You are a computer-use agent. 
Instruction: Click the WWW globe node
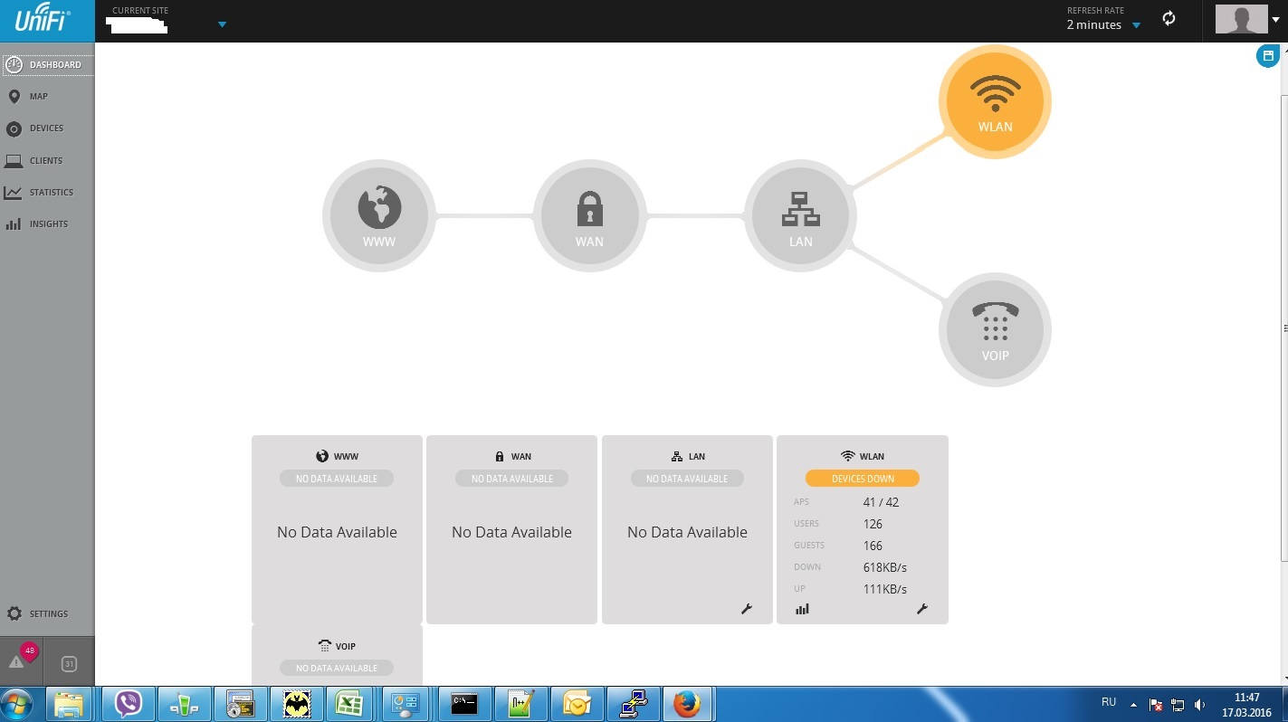click(379, 216)
